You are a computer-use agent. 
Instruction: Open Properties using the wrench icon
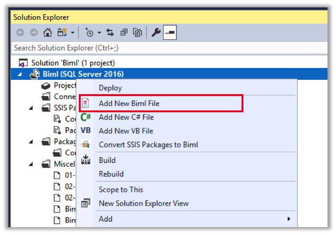[x=156, y=33]
